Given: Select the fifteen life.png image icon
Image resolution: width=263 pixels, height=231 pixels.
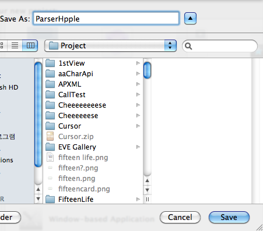Looking at the screenshot, I should coord(50,157).
